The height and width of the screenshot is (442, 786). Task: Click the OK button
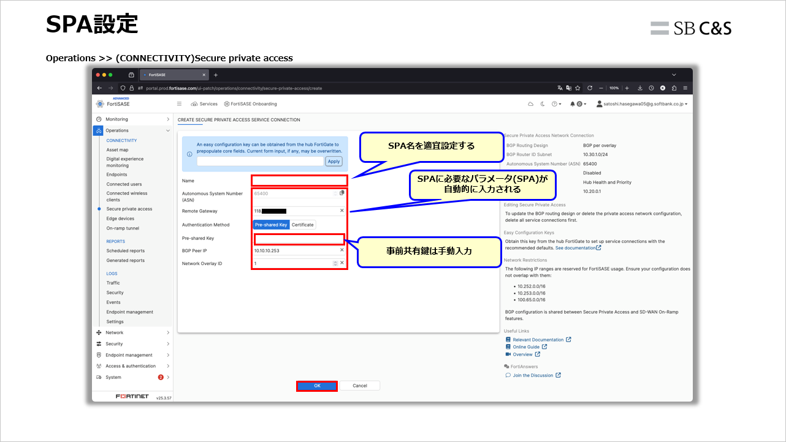(317, 386)
